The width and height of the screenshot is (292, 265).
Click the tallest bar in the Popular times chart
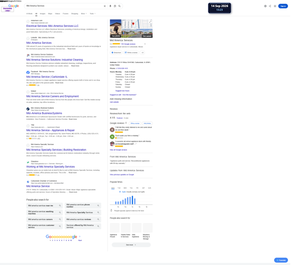(x=133, y=200)
